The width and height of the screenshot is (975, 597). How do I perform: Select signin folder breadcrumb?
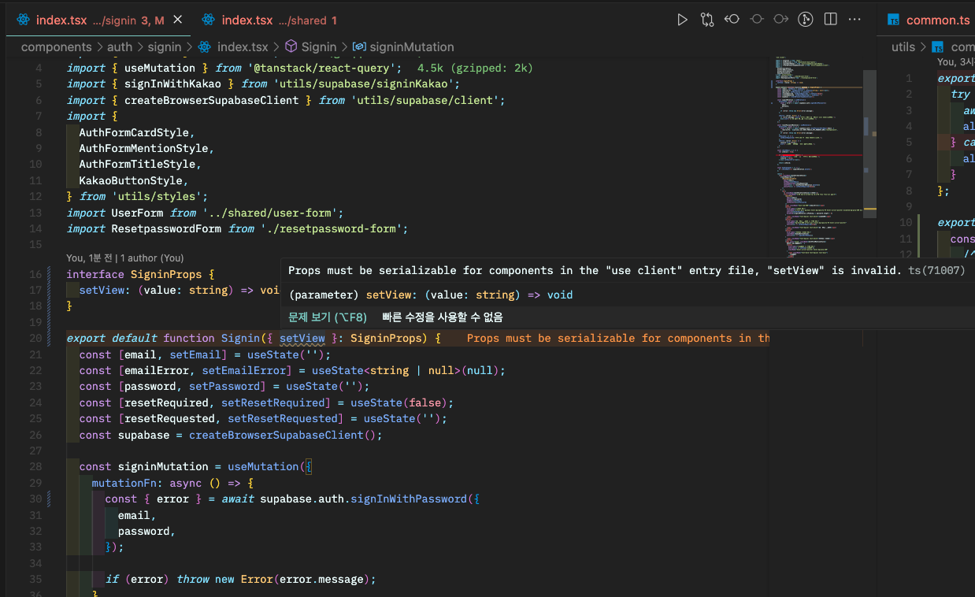pos(164,47)
